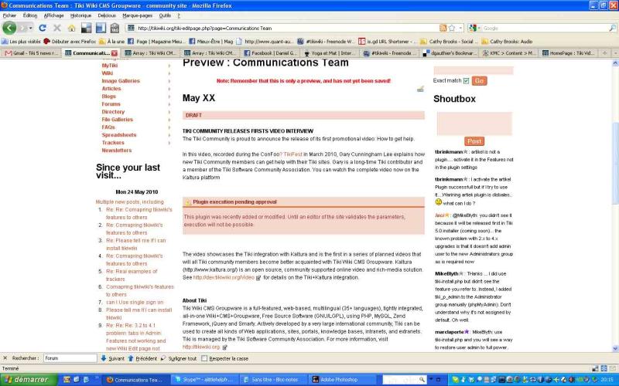Bookmark this page with the star icon
Viewport: 619px width, 386px height.
(452, 28)
